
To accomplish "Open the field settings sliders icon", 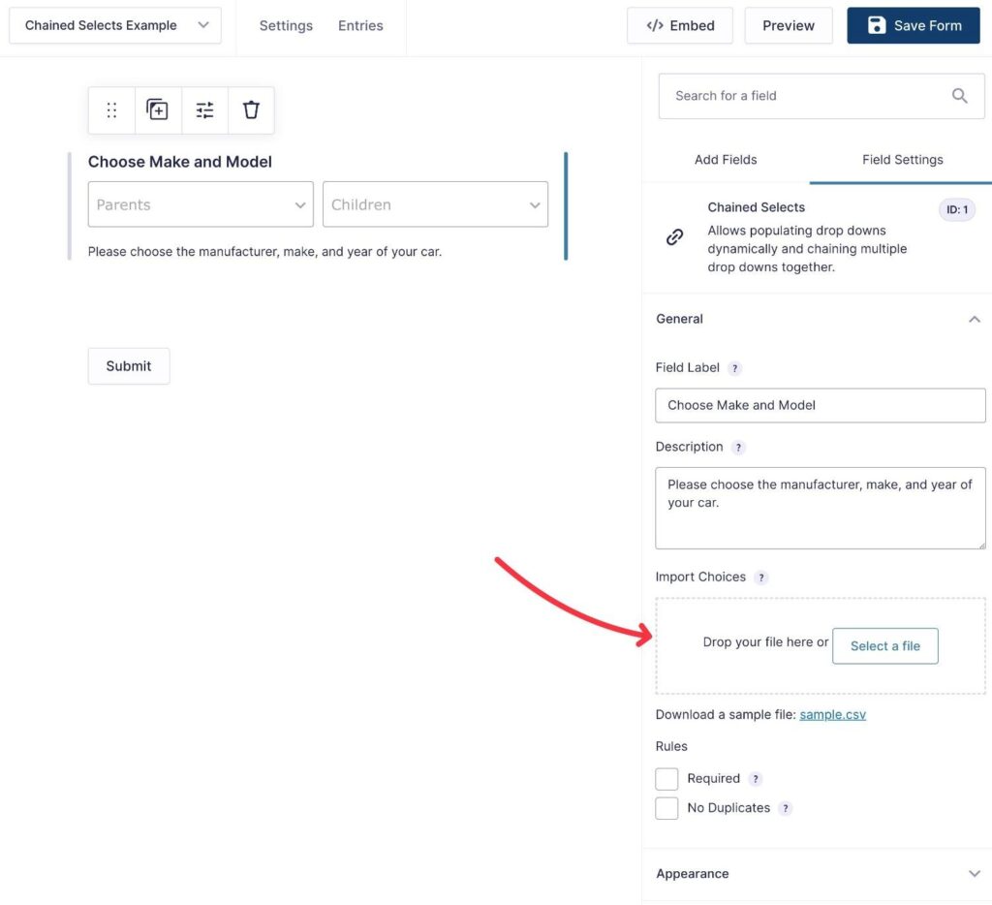I will pyautogui.click(x=204, y=109).
